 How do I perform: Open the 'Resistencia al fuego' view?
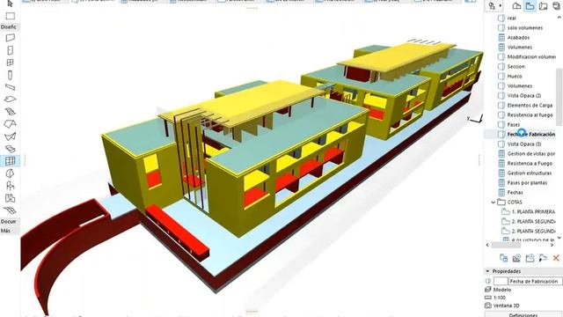[x=530, y=115]
